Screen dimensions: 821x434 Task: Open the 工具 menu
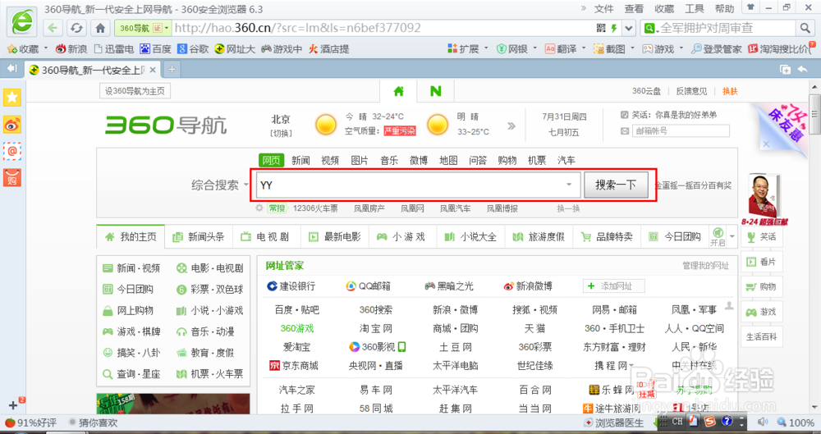[695, 9]
